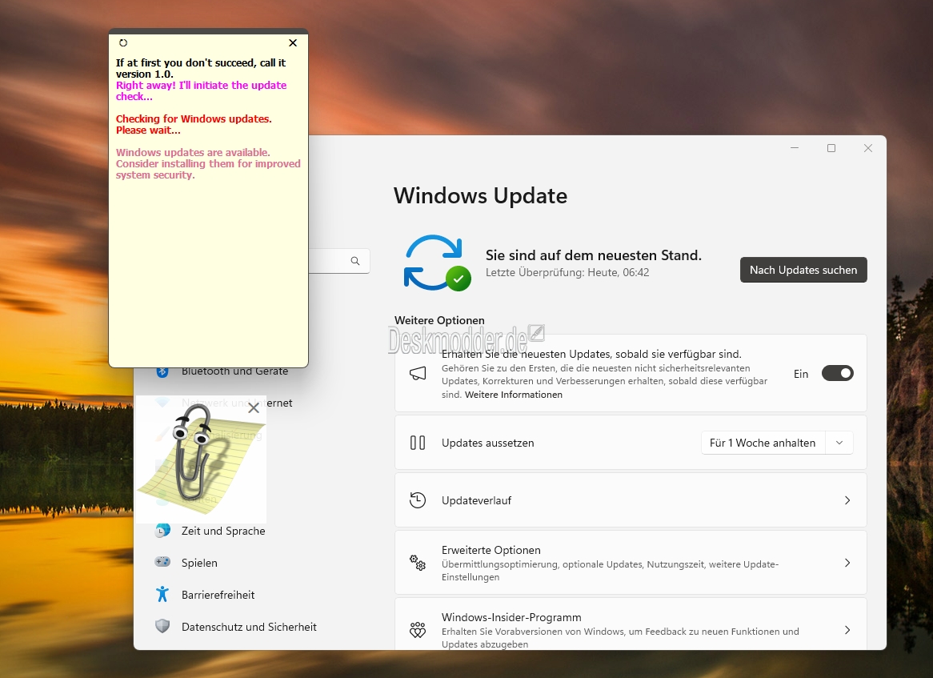Click 'Windows Update' page heading

click(480, 196)
